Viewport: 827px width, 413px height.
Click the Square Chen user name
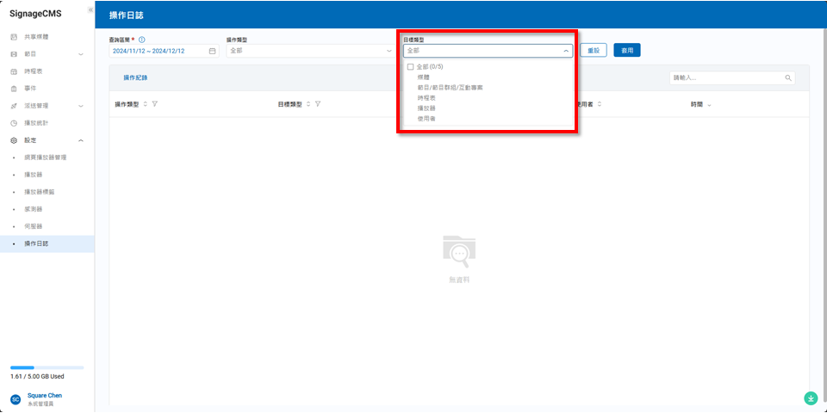click(x=45, y=396)
